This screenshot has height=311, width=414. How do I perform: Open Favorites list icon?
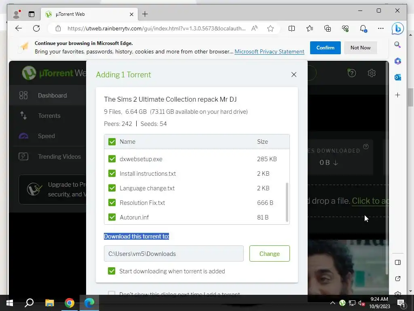point(310,28)
